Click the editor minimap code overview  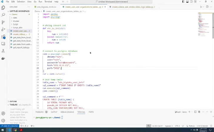[x=205, y=25]
